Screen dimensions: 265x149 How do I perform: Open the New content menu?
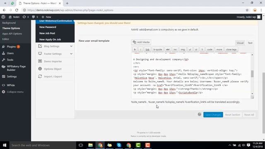[x=46, y=17]
